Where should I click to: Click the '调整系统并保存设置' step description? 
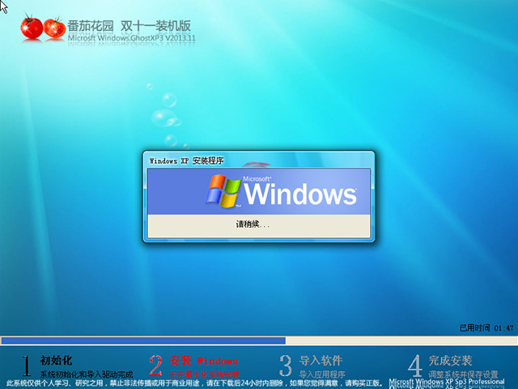click(x=463, y=374)
